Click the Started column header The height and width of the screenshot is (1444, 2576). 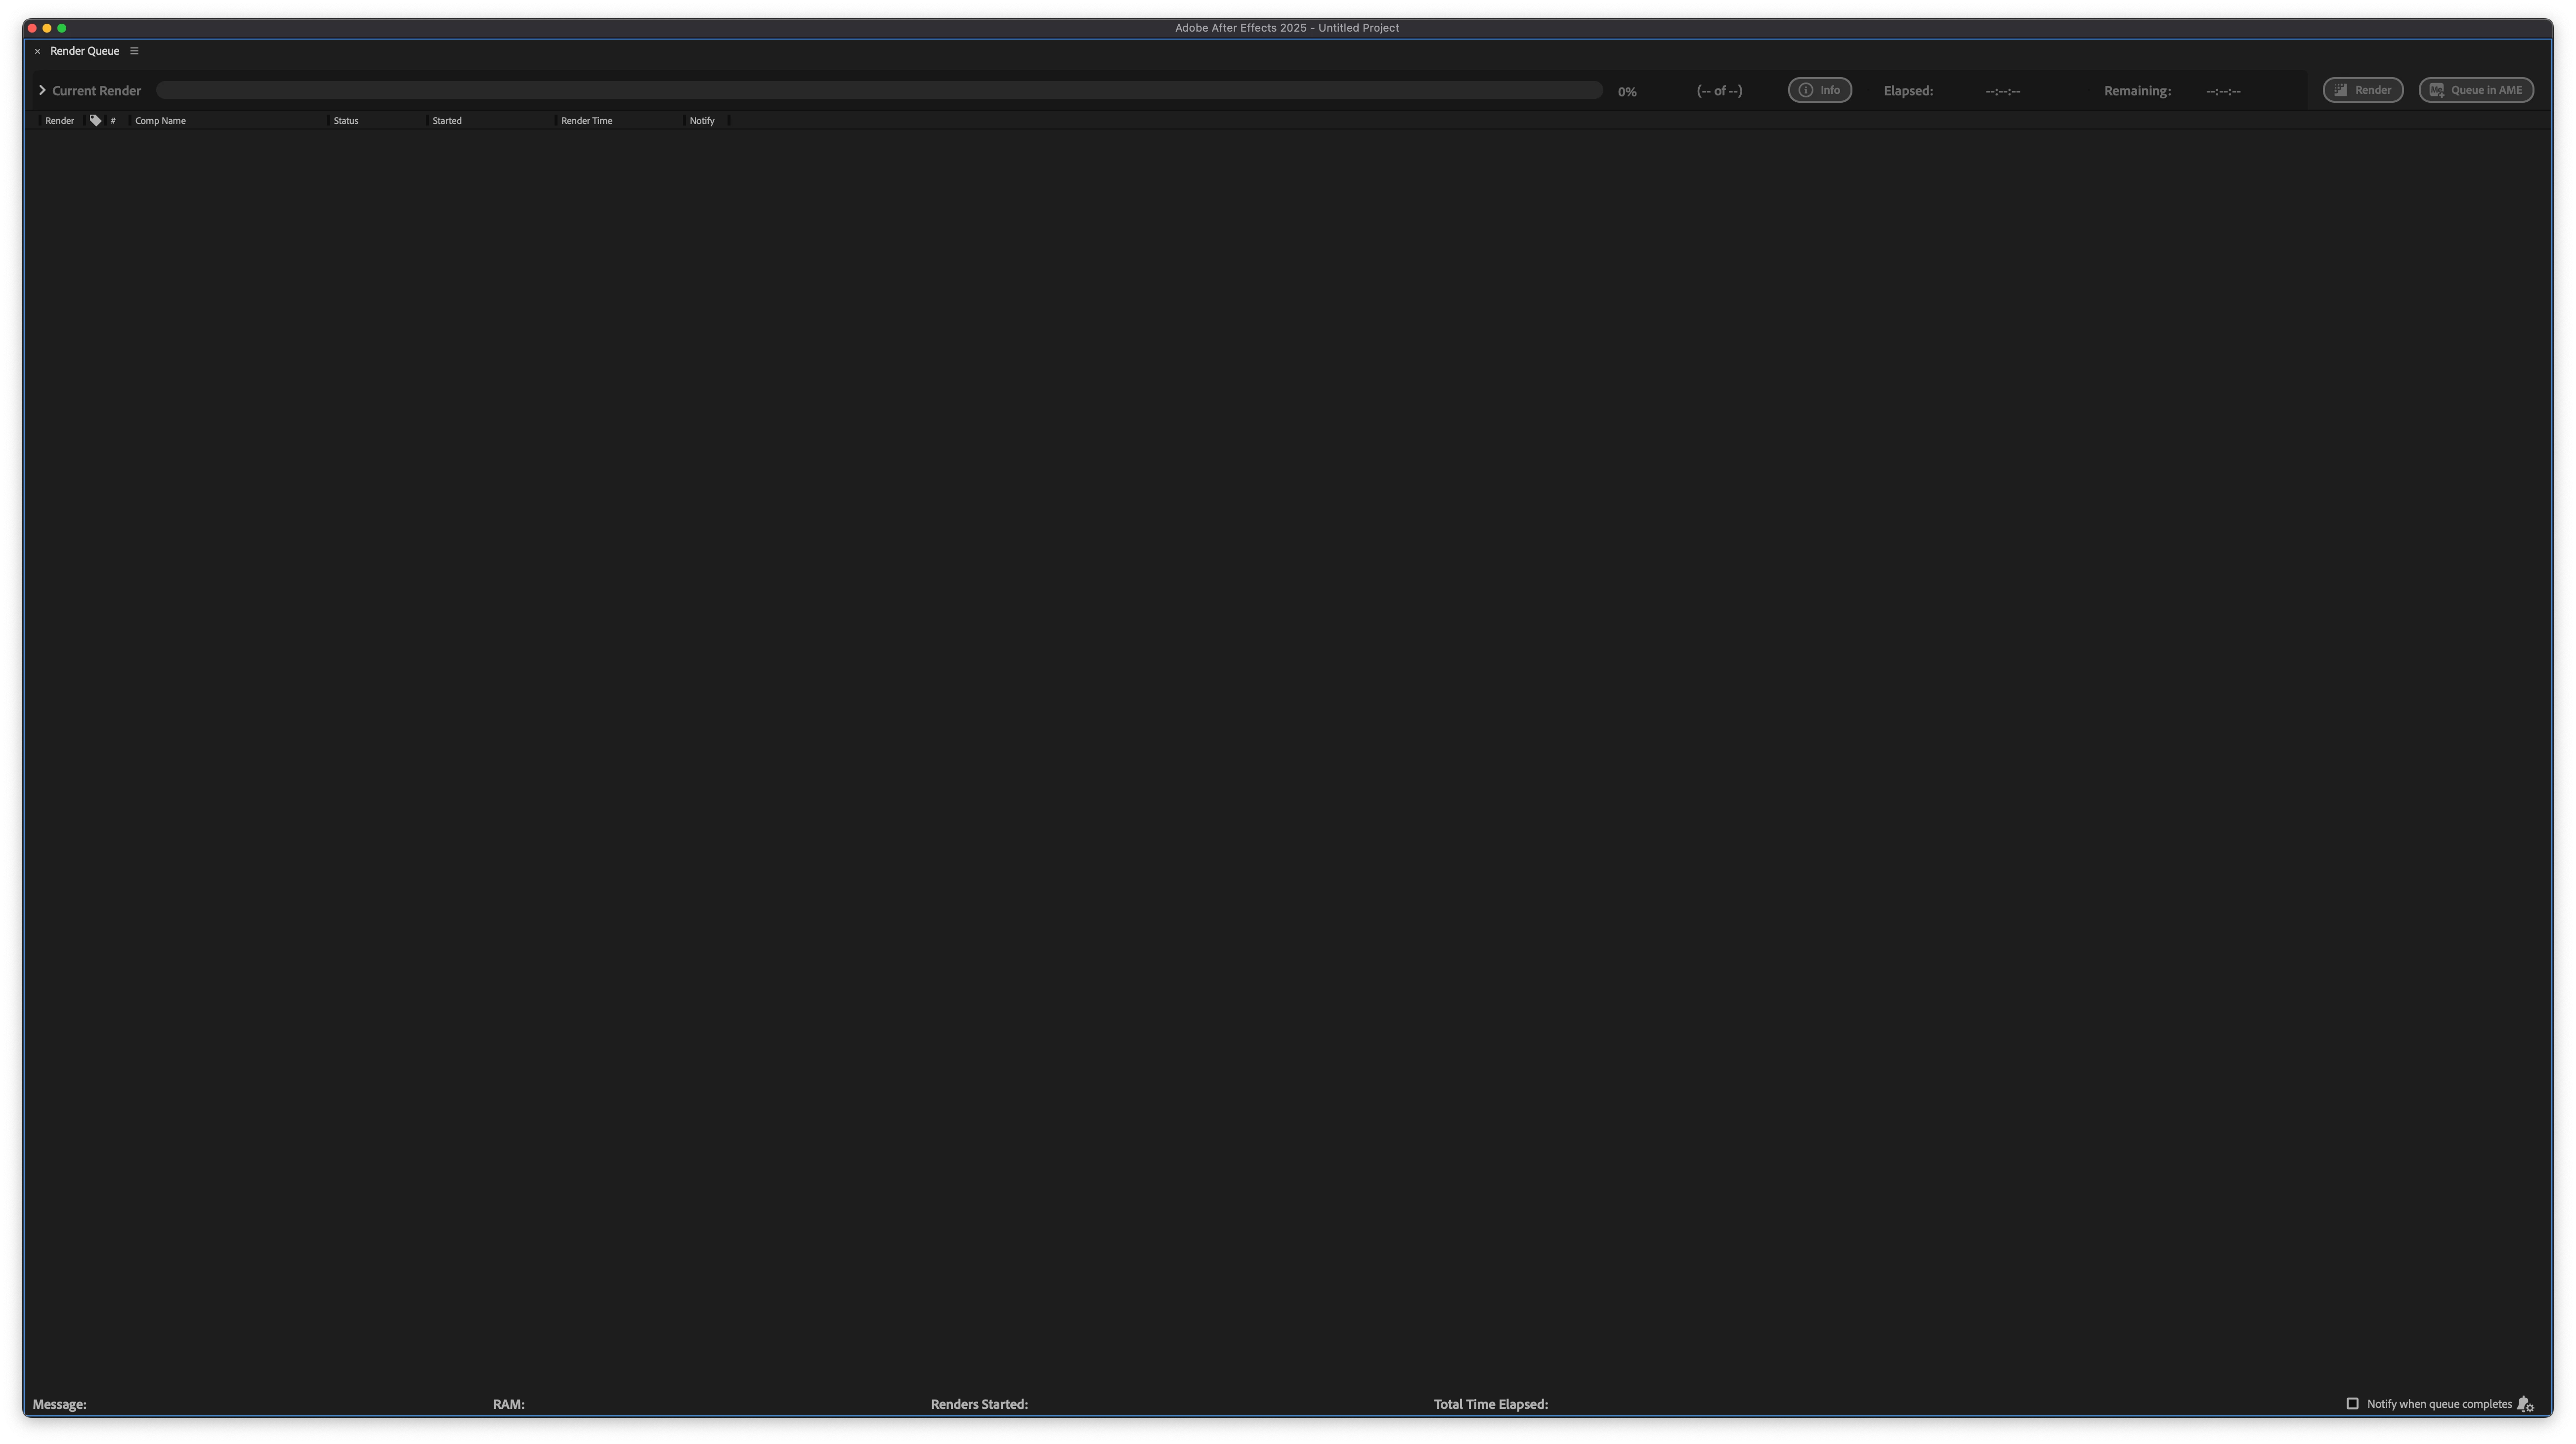tap(447, 121)
